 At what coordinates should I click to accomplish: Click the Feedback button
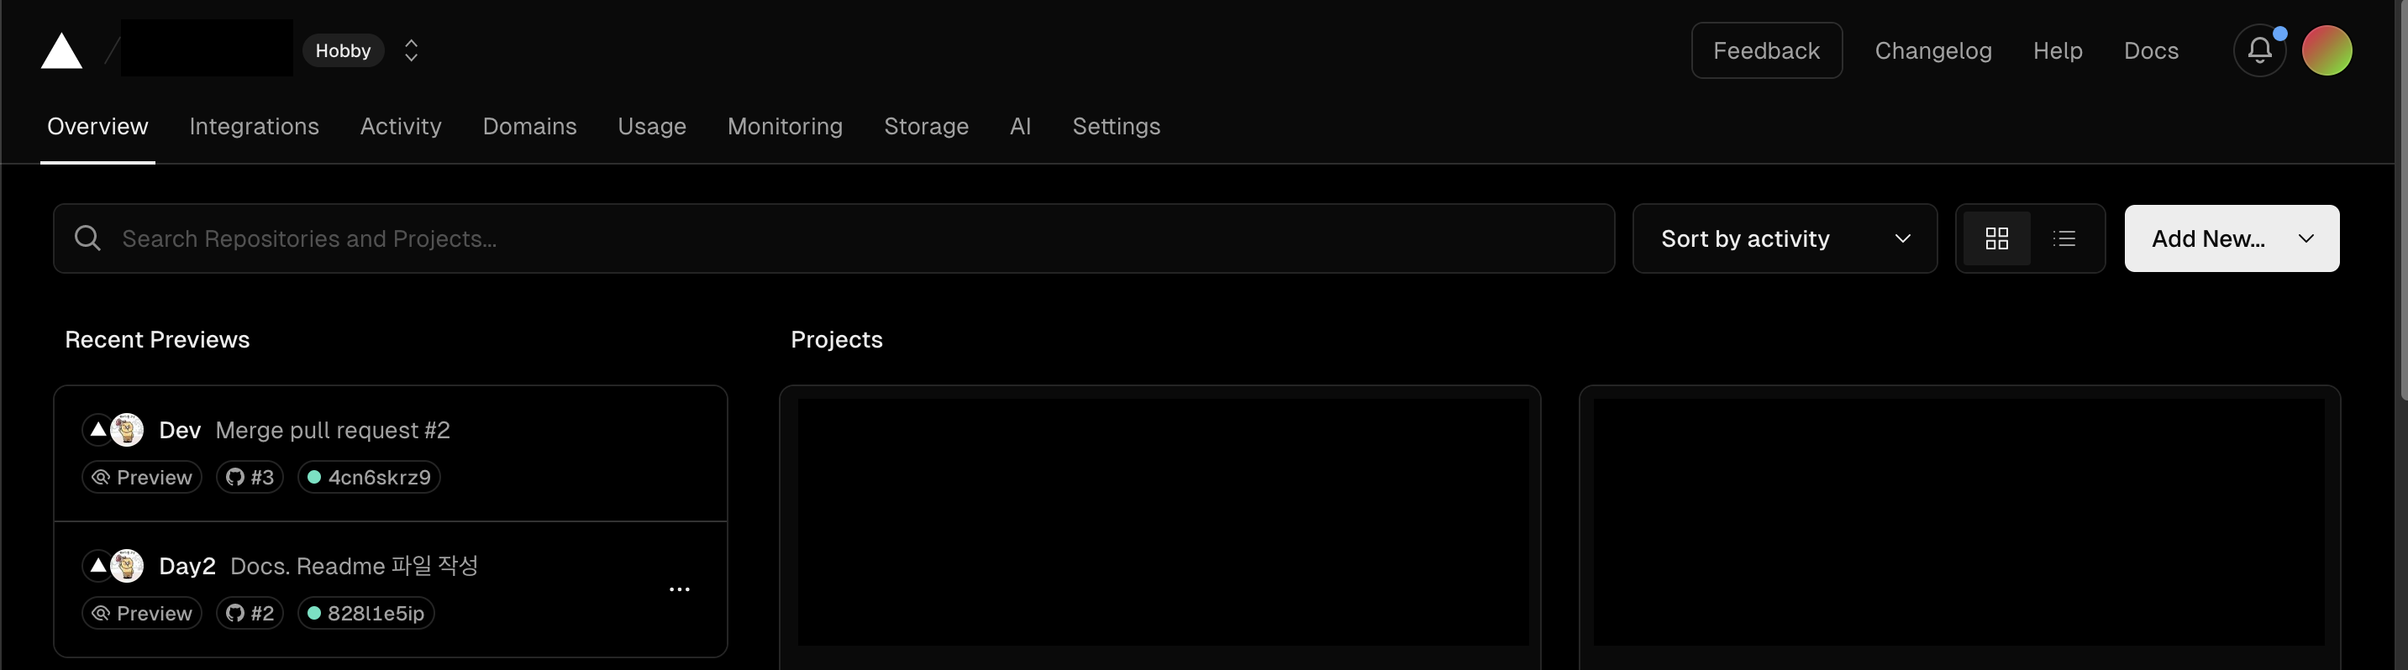1766,50
